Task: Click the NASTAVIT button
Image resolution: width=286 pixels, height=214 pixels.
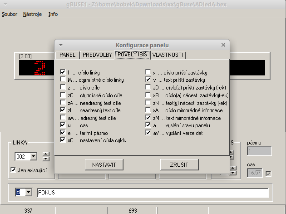Action: [x=104, y=164]
